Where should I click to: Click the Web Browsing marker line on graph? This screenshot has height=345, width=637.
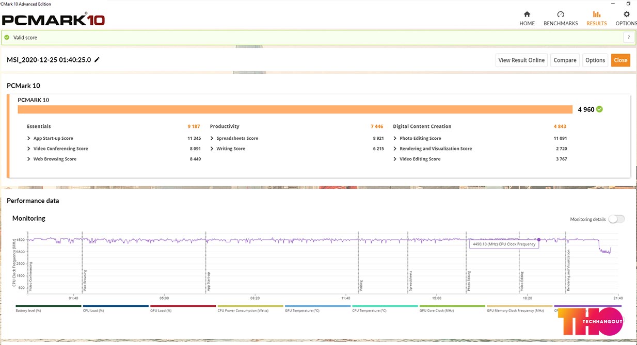coord(83,262)
